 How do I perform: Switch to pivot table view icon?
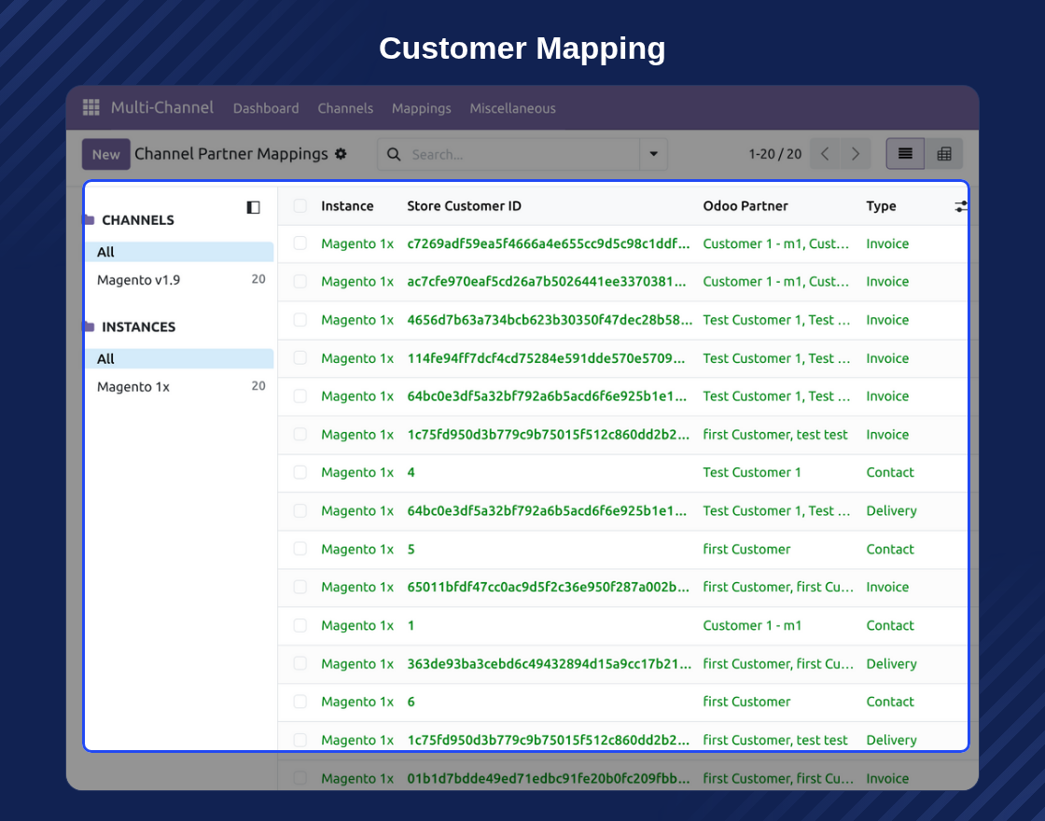click(x=943, y=154)
